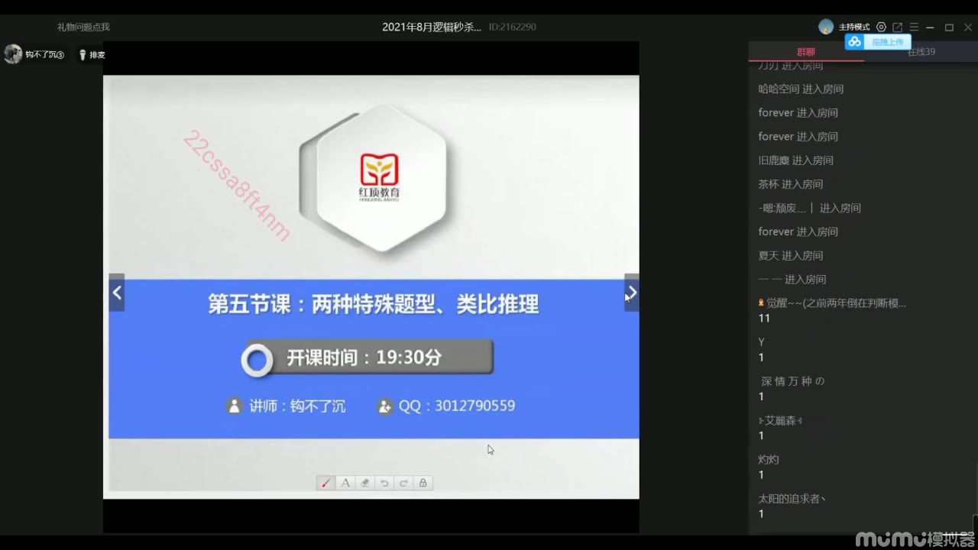
Task: Click the room ID:2162290 text
Action: point(512,27)
